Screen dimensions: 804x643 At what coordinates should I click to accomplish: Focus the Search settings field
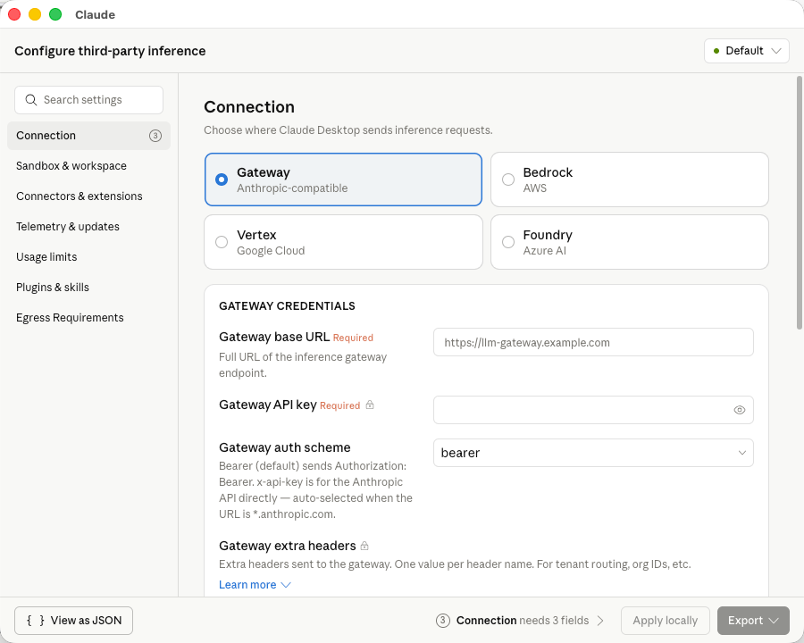[88, 100]
